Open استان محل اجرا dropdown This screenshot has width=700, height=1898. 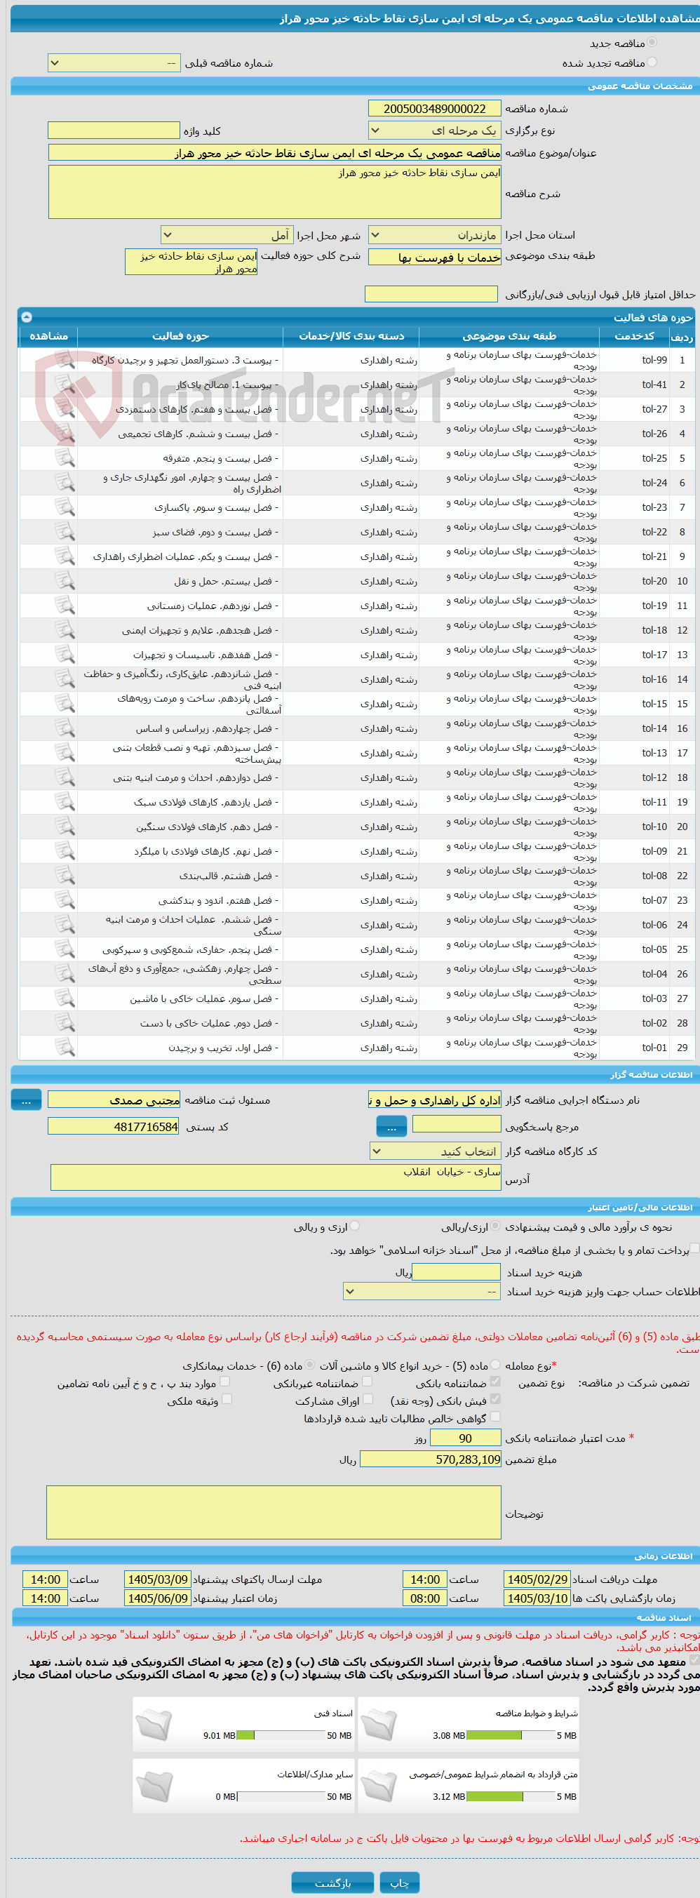435,235
